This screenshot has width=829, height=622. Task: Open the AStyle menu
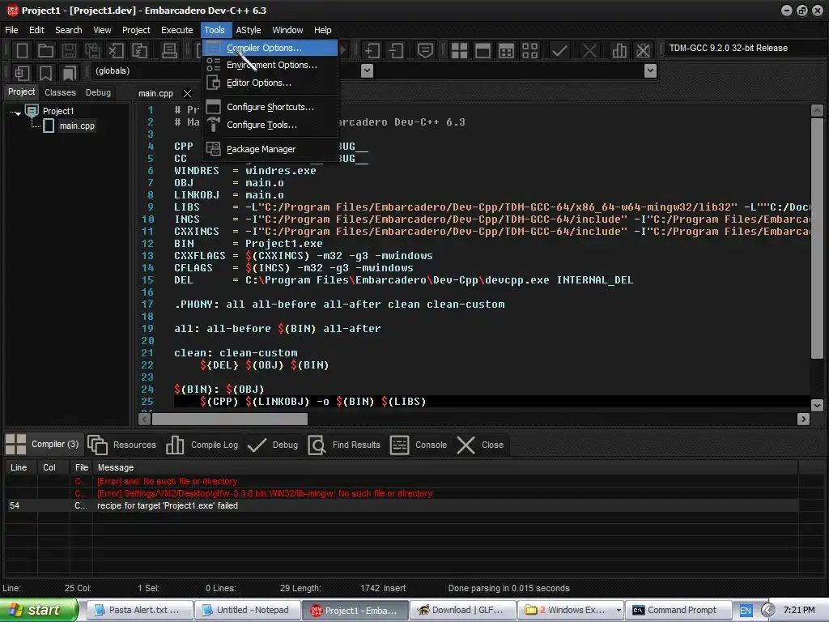tap(249, 30)
